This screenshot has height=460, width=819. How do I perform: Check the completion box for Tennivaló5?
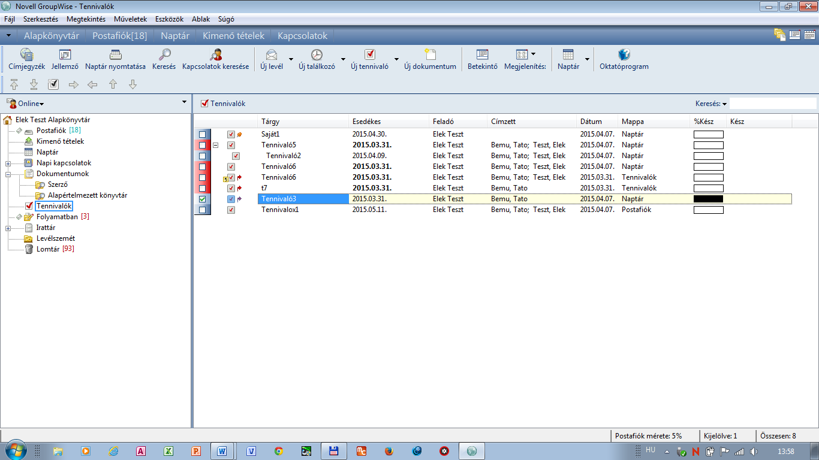203,145
